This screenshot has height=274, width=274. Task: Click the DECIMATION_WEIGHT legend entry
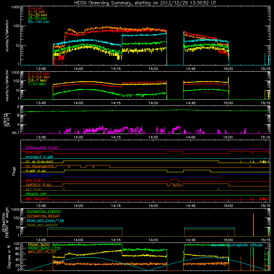[43, 216]
